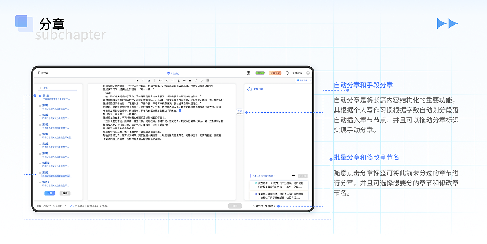Click the user avatar icon
487x244 pixels.
point(308,73)
